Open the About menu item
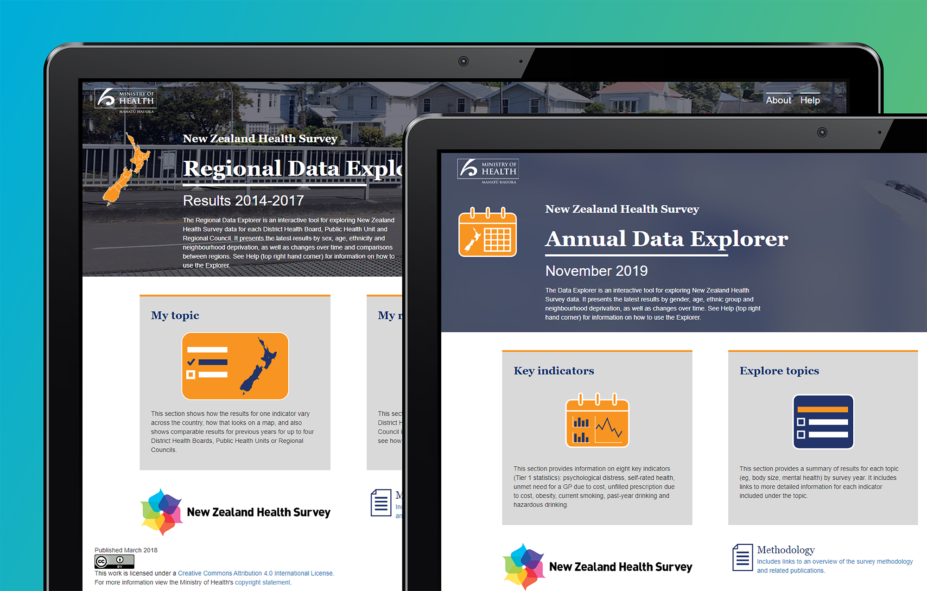This screenshot has width=927, height=591. pyautogui.click(x=778, y=100)
